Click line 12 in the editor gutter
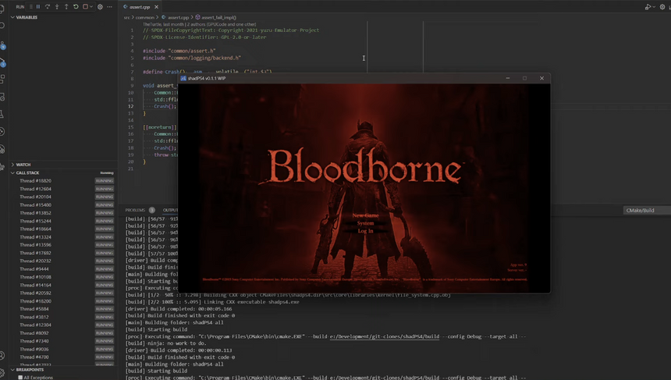The width and height of the screenshot is (671, 380). click(x=130, y=107)
